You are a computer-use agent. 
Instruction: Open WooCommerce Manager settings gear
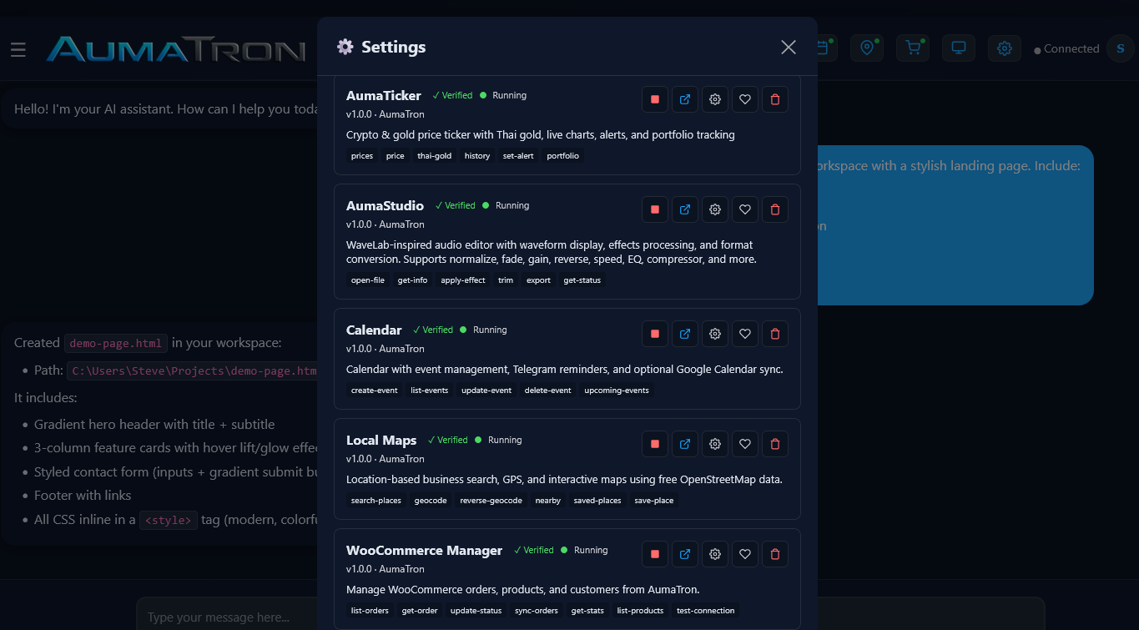point(715,554)
